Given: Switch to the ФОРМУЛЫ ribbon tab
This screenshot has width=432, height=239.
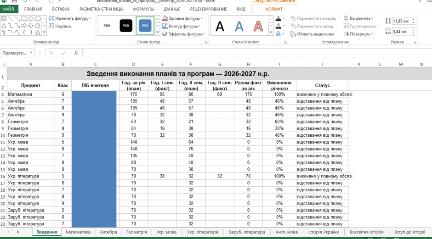Looking at the screenshot, I should coord(143,9).
